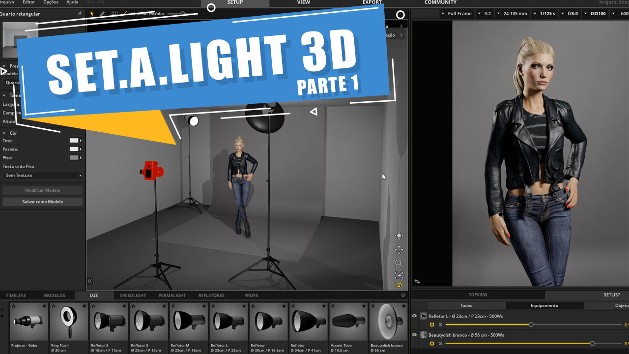Click the pan move arrows icon
The height and width of the screenshot is (354, 629).
(399, 250)
